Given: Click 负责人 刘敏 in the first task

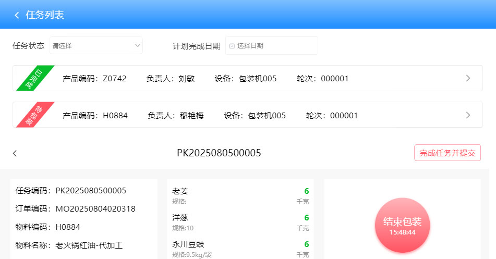Looking at the screenshot, I should point(171,78).
